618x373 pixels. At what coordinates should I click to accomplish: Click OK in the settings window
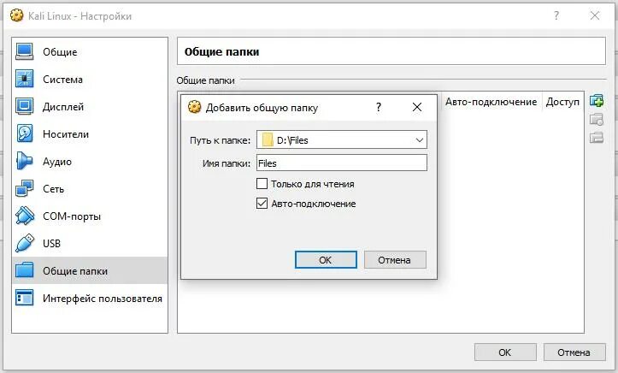point(505,352)
